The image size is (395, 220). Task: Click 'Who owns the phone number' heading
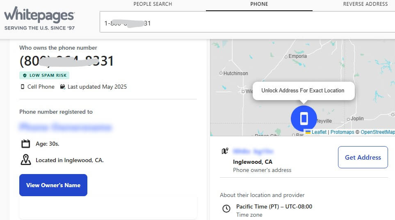[58, 48]
